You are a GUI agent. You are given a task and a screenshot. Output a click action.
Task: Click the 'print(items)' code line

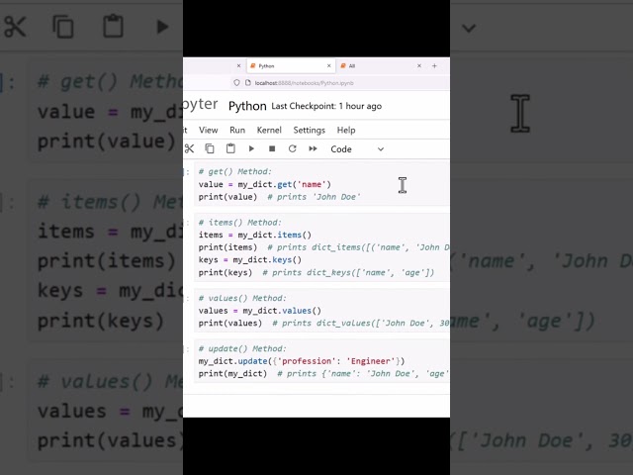tap(227, 247)
